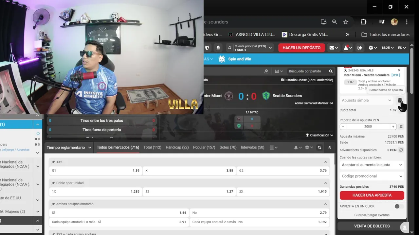The width and height of the screenshot is (419, 235).
Task: Click the stadium location pin icon
Action: 266,71
